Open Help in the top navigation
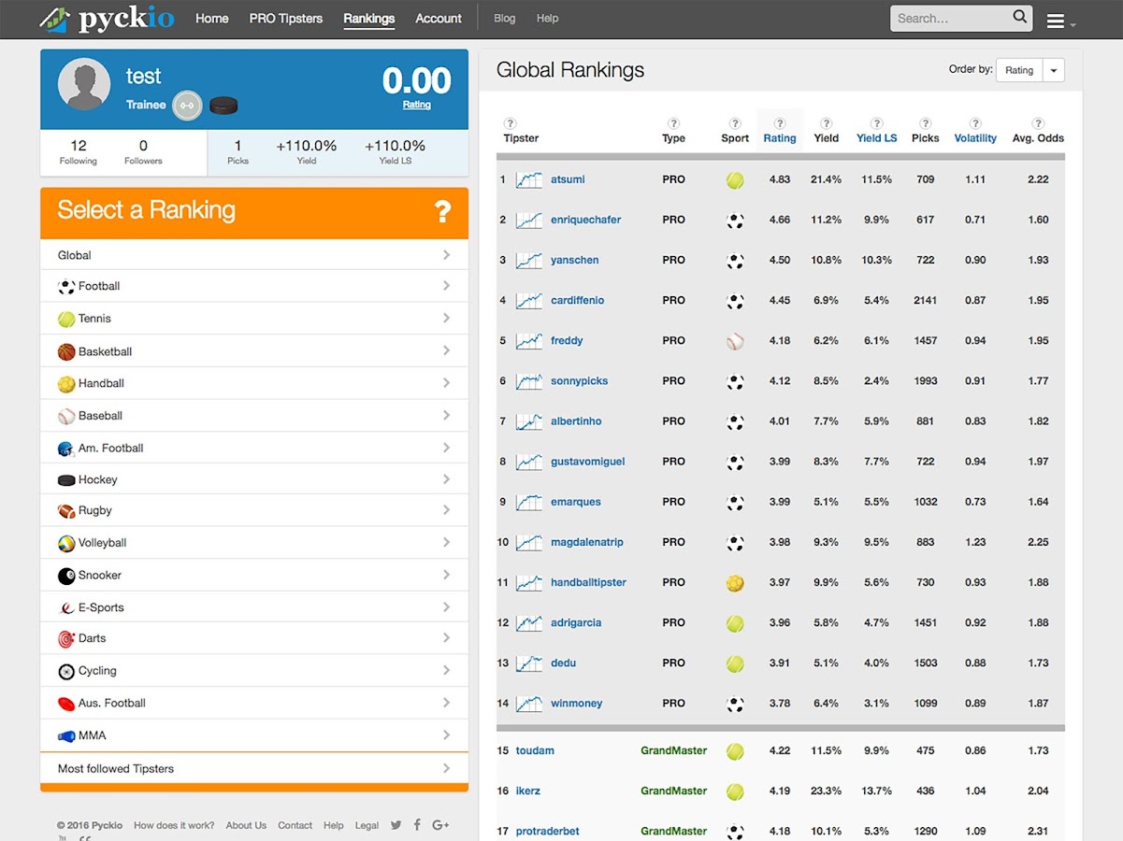The width and height of the screenshot is (1123, 841). (548, 19)
